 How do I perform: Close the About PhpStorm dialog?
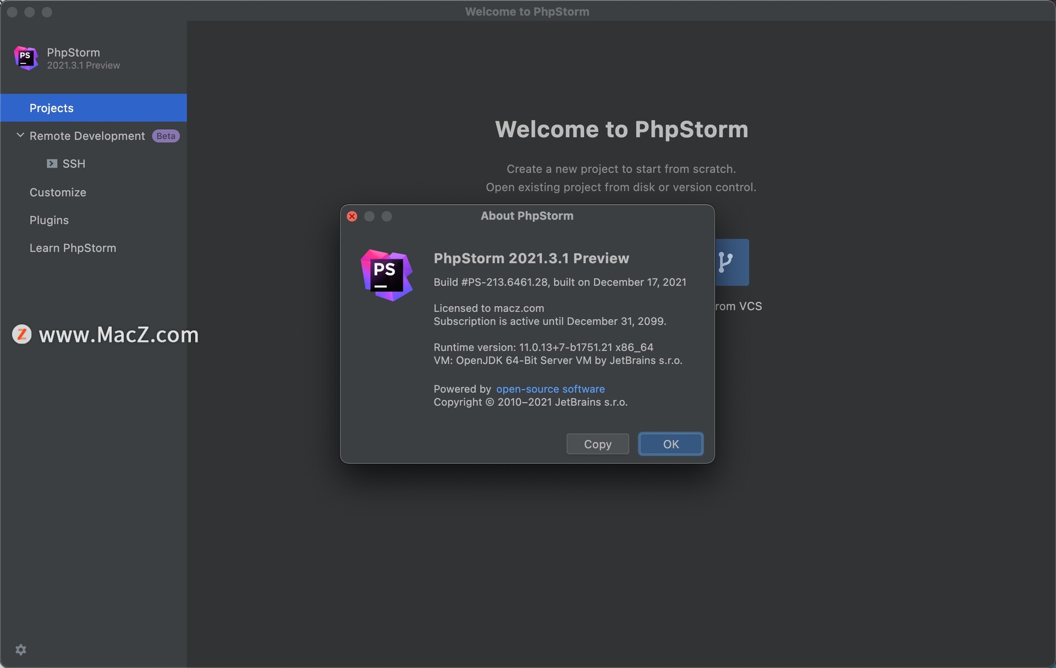[x=352, y=217]
